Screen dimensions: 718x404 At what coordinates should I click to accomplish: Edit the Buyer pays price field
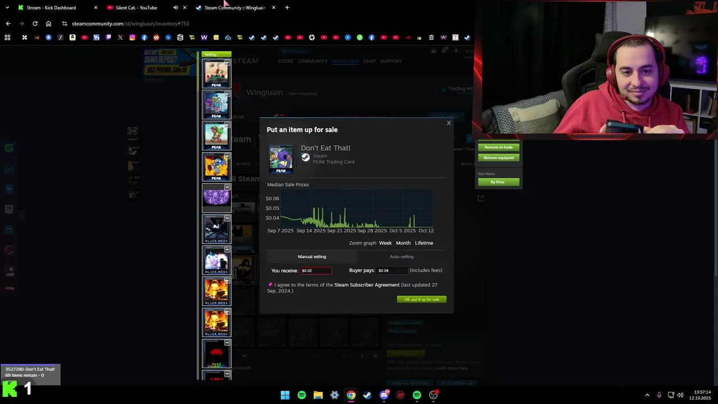[x=393, y=270]
